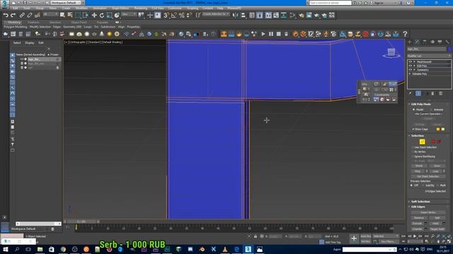Click the Chamfer button

(x=417, y=229)
